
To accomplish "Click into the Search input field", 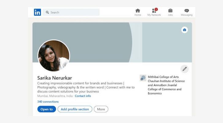I will [x=74, y=12].
